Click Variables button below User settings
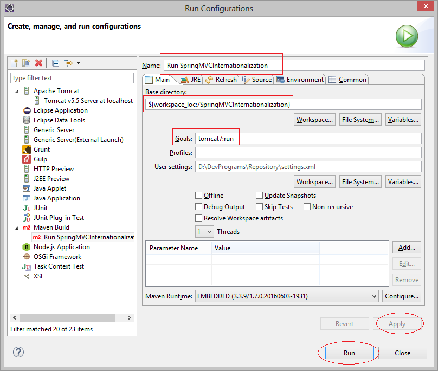This screenshot has height=371, width=438. point(403,182)
